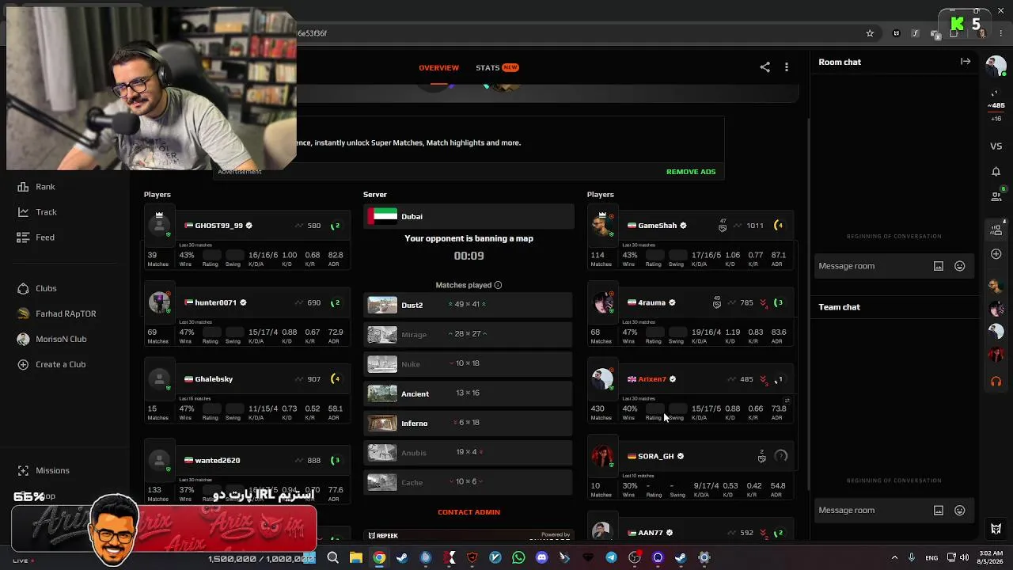Open the Clubs sidebar icon
The height and width of the screenshot is (570, 1013).
[x=23, y=288]
